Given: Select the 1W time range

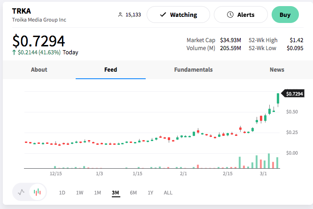Looking at the screenshot, I should tap(79, 193).
